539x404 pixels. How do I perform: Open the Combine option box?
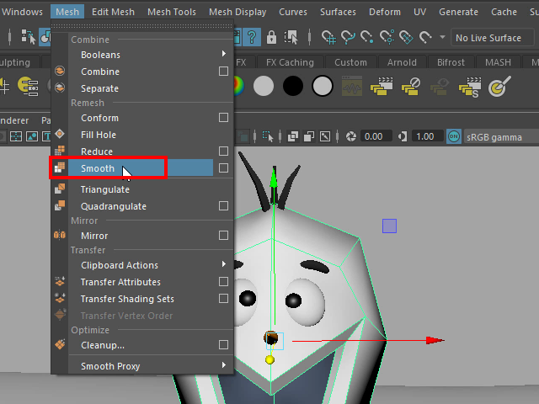pyautogui.click(x=223, y=72)
